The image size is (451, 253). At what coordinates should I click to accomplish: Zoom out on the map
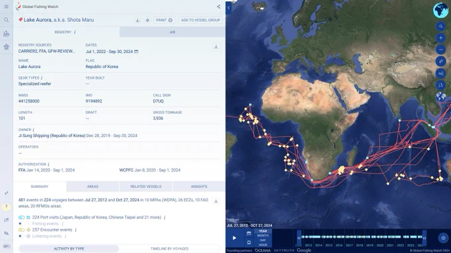click(x=440, y=50)
